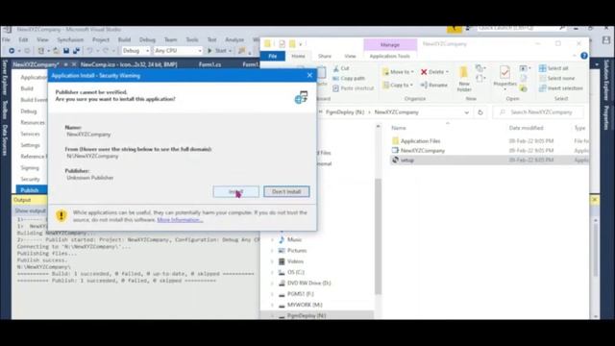Image resolution: width=615 pixels, height=346 pixels.
Task: Switch to the View ribbon tab in File Explorer
Action: point(350,56)
